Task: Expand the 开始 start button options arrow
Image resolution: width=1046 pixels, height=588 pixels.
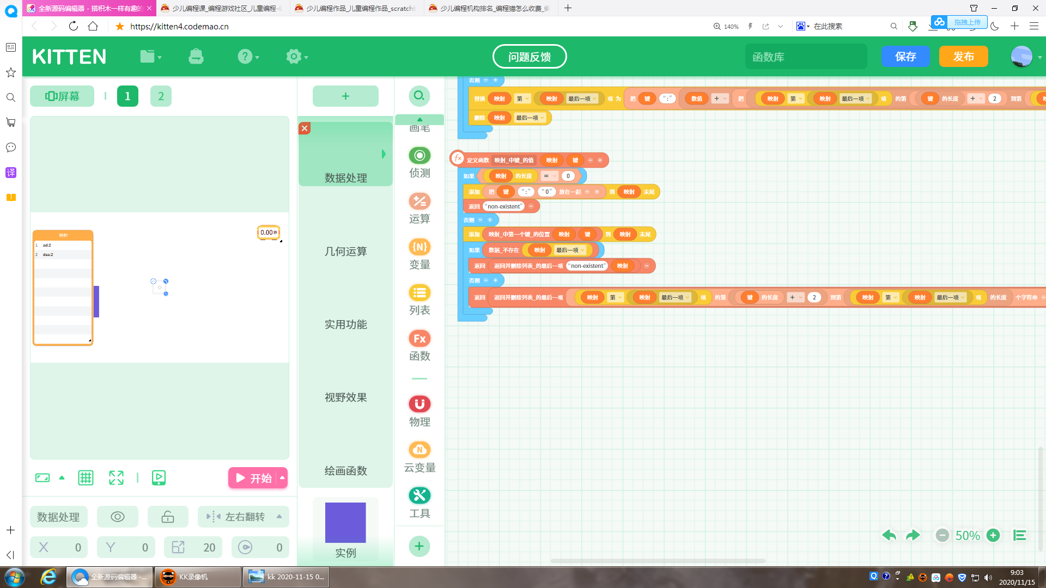Action: point(282,477)
